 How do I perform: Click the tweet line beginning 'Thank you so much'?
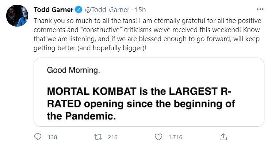click(x=148, y=21)
